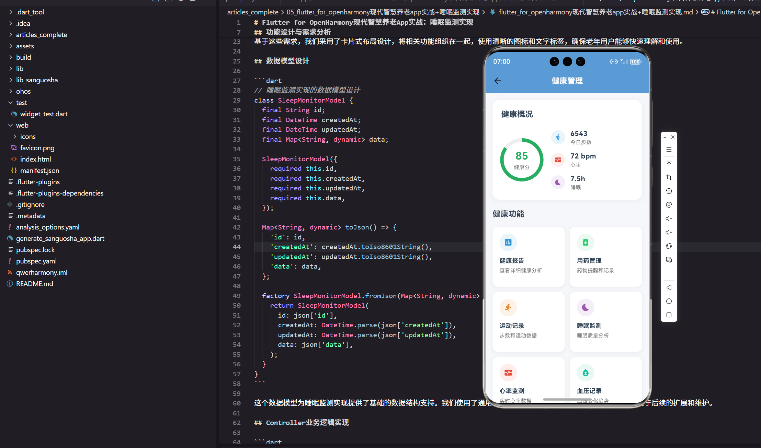Click the sticky heading '## 功能设计与需求分析'
Viewport: 761px width, 448px height.
pyautogui.click(x=292, y=32)
